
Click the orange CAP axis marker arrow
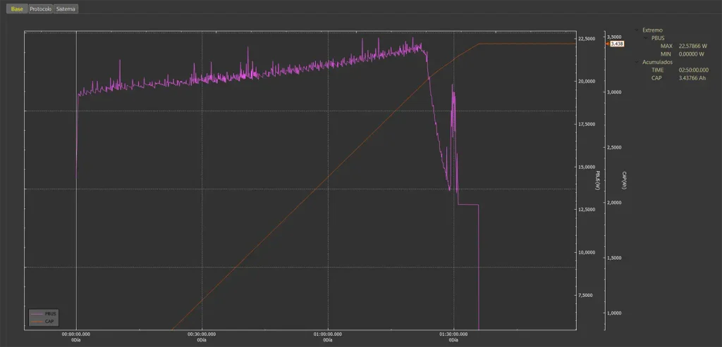(608, 44)
